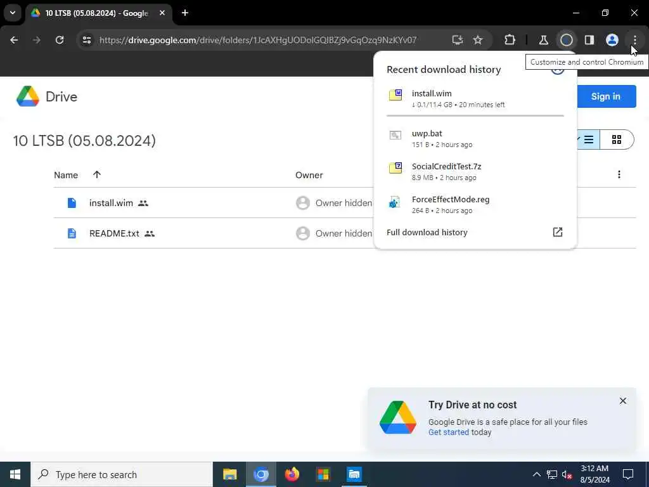View site information icon in address bar
This screenshot has width=649, height=487.
[x=86, y=40]
